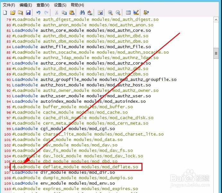The image size is (222, 193).
Task: Click the Exit door icon in toolbar
Action: [x=146, y=13]
